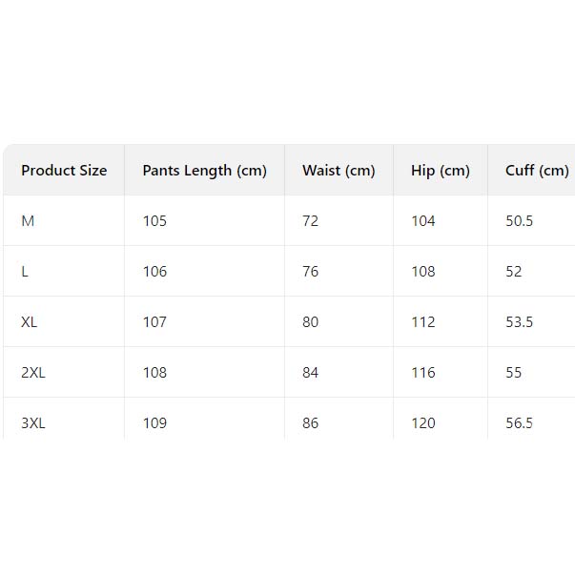Click the waist value 84

(310, 373)
